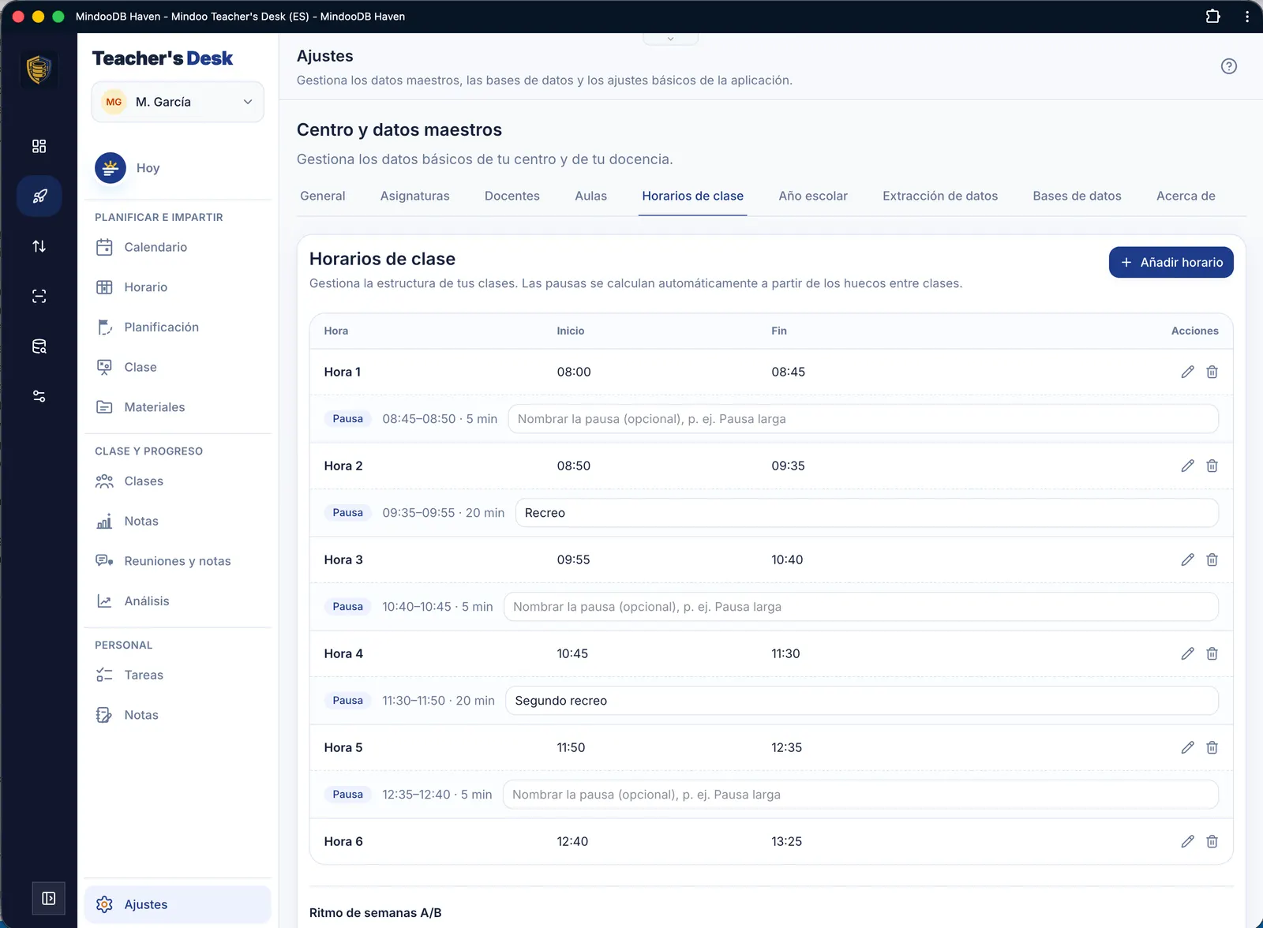
Task: Delete Hora 6 with the trash icon
Action: 1212,841
